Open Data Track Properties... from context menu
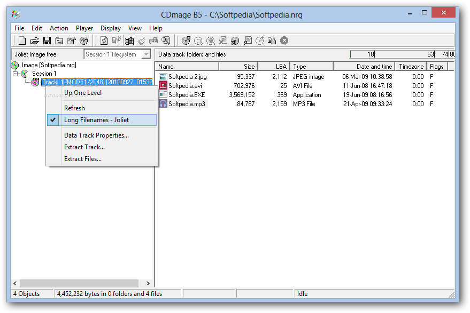 coord(102,135)
